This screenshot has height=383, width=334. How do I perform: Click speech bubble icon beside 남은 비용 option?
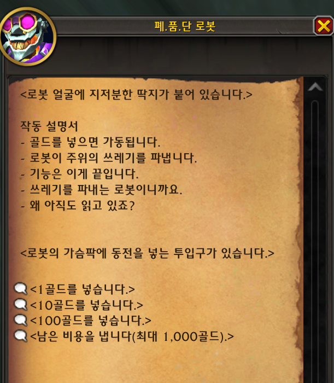[20, 336]
